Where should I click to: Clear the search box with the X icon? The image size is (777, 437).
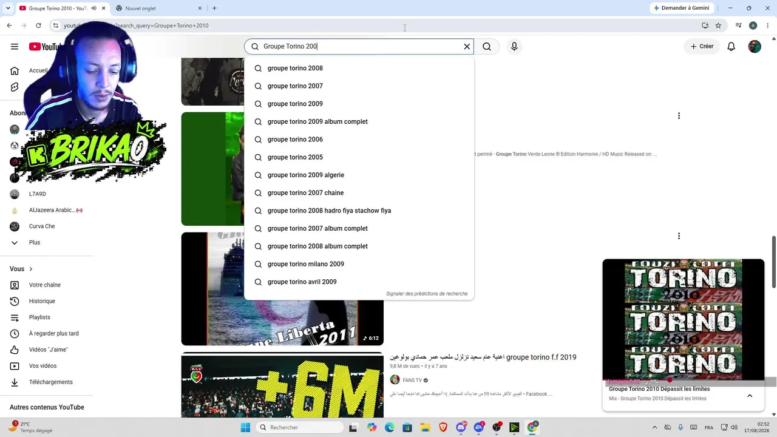pyautogui.click(x=467, y=47)
